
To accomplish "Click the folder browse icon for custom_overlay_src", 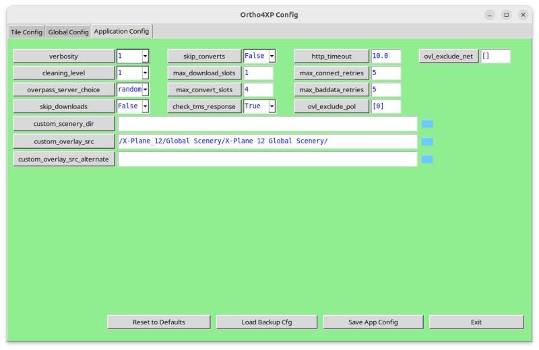I will pos(427,141).
